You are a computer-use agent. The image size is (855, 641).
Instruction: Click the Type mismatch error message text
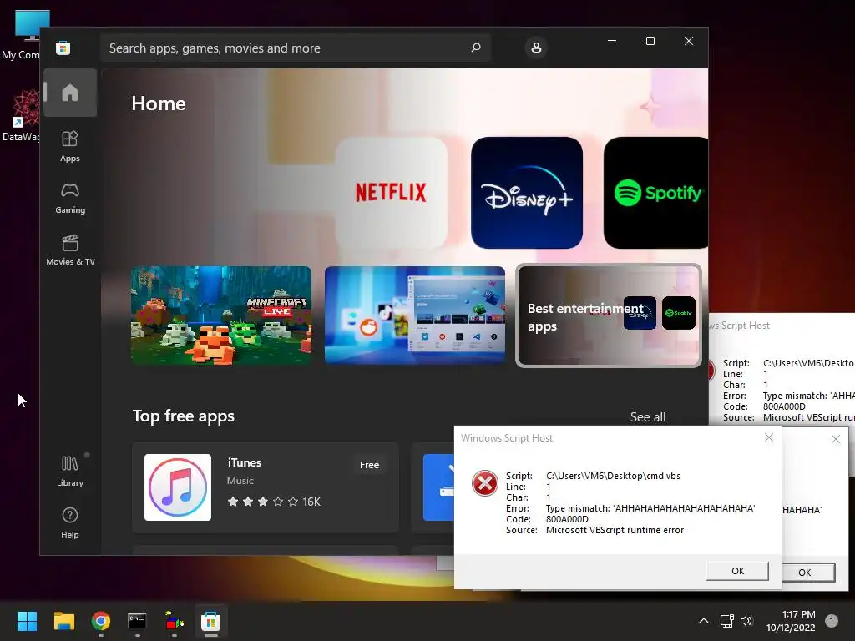coord(650,508)
